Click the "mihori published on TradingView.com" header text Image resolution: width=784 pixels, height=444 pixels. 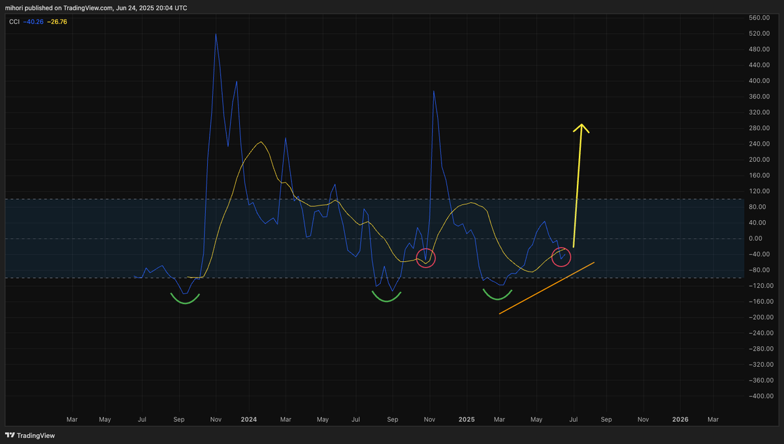[60, 8]
